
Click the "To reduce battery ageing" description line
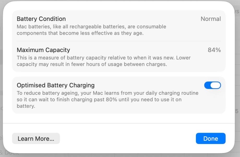tap(107, 93)
